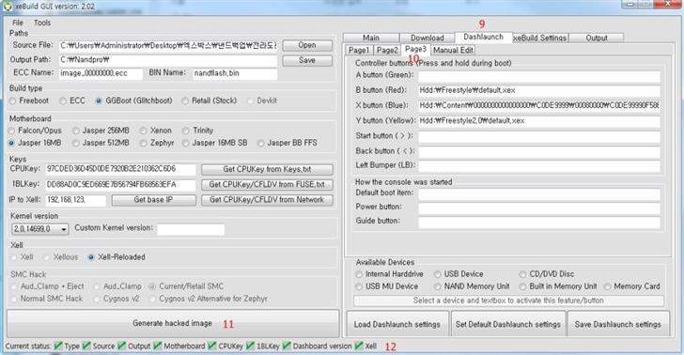Choose Xenon motherboard
This screenshot has width=684, height=355.
(156, 131)
